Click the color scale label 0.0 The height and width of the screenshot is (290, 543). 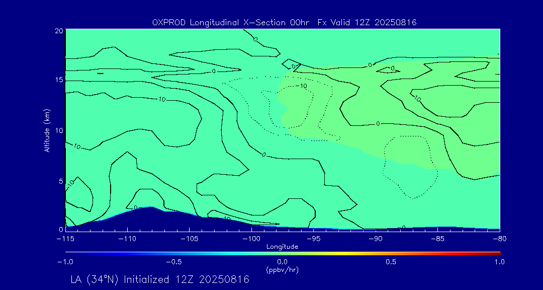[x=283, y=262]
